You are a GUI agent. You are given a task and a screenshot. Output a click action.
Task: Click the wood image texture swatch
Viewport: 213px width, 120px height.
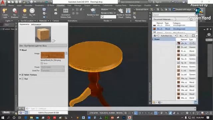point(53,55)
